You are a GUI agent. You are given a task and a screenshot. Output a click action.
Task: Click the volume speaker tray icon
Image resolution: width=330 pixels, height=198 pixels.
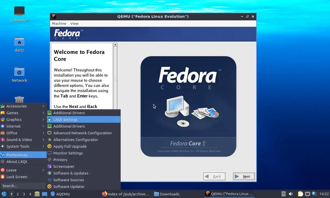point(291,194)
